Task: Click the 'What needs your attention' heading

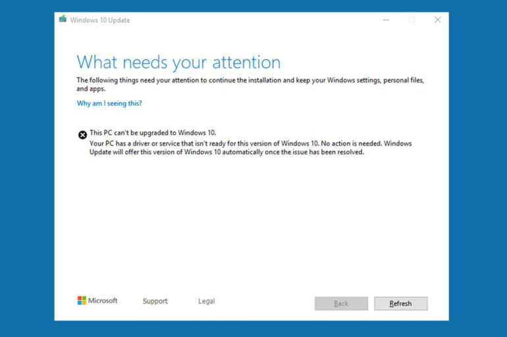Action: pos(179,62)
